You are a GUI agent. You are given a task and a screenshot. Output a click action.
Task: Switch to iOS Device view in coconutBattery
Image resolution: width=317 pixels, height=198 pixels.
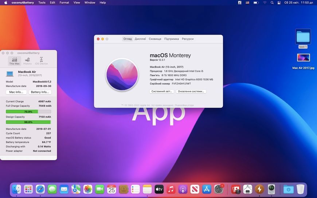click(x=41, y=61)
